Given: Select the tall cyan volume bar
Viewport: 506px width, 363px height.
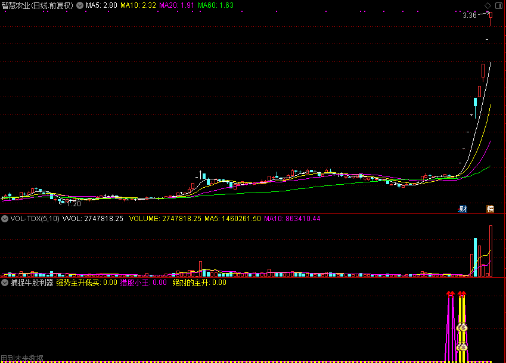Looking at the screenshot, I should coord(475,257).
